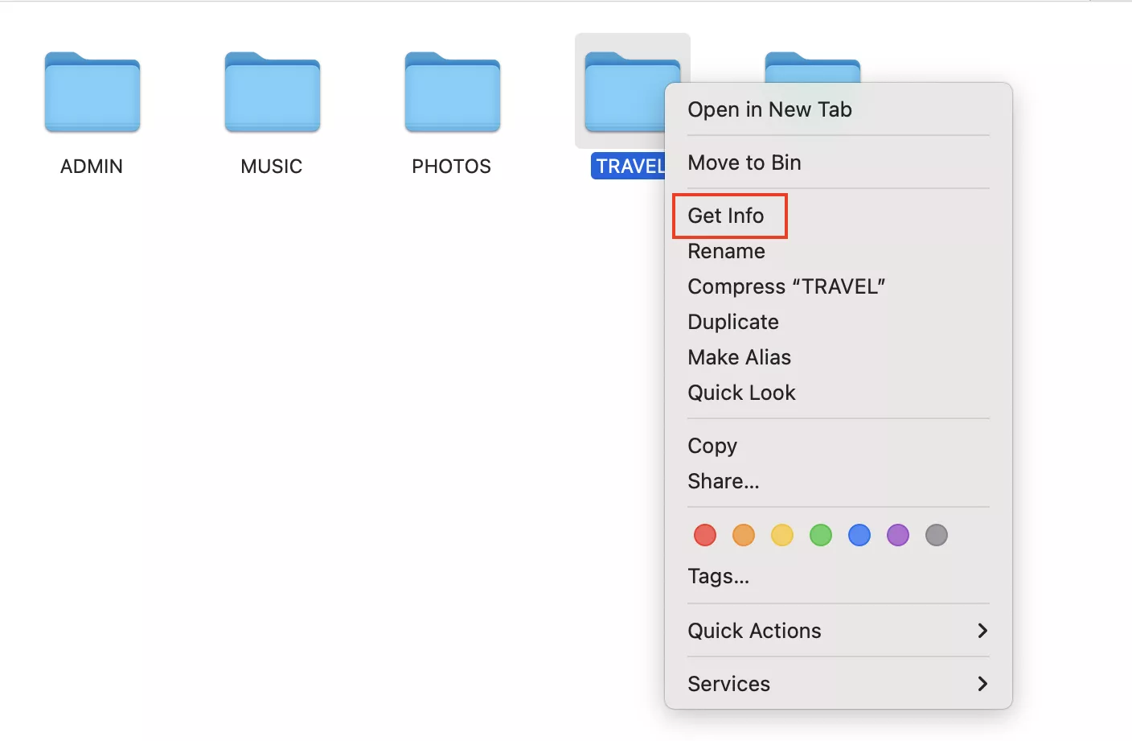
Task: Open the Tags… dialog entry
Action: [719, 576]
